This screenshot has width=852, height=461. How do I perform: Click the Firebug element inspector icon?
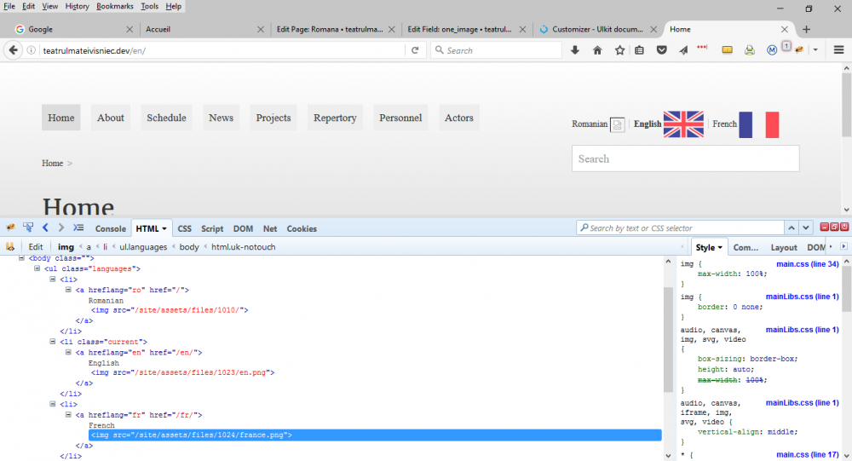point(28,228)
